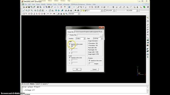Click the Scale X input field
Screen dimensions: 170x95
pyautogui.click(x=74, y=60)
